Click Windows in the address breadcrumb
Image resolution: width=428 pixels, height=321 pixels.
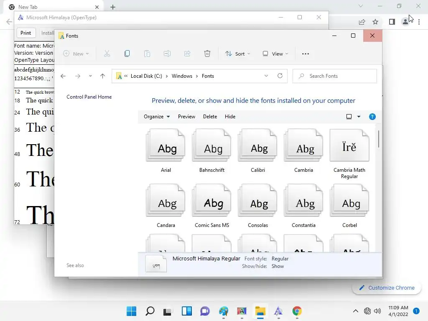(182, 76)
